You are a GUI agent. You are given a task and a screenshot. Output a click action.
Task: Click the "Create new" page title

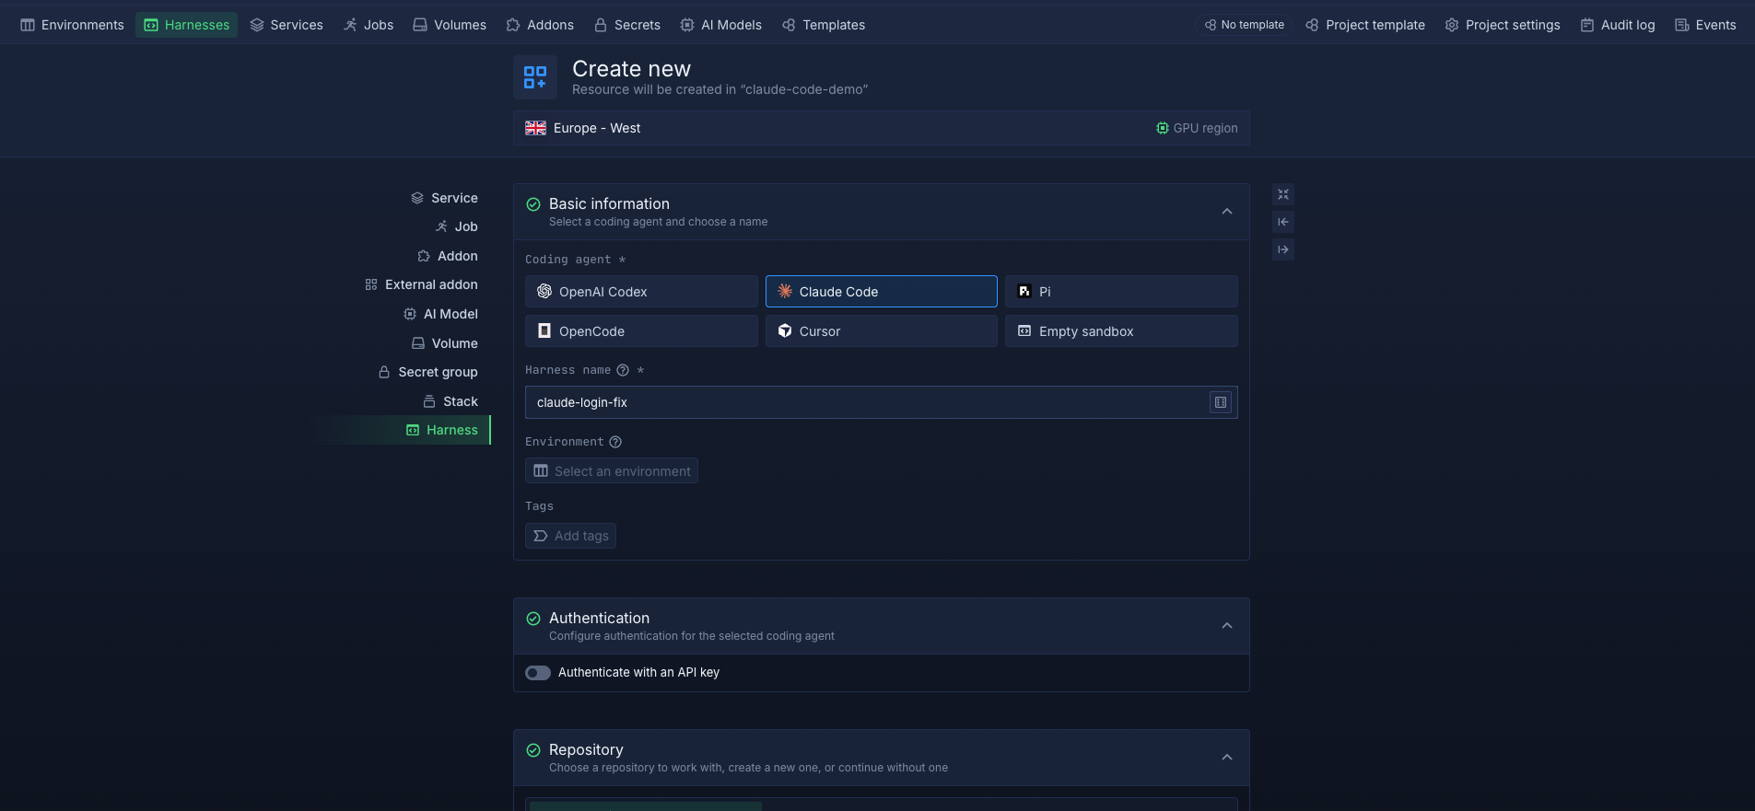(631, 69)
